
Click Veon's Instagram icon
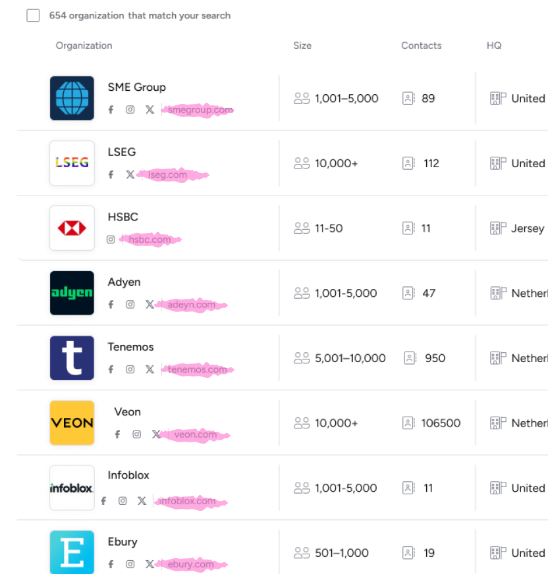coord(137,434)
